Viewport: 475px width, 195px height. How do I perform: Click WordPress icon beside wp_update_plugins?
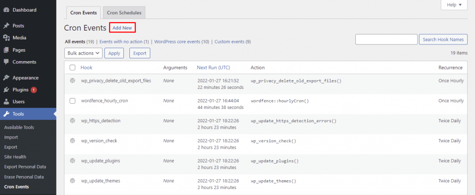72,161
